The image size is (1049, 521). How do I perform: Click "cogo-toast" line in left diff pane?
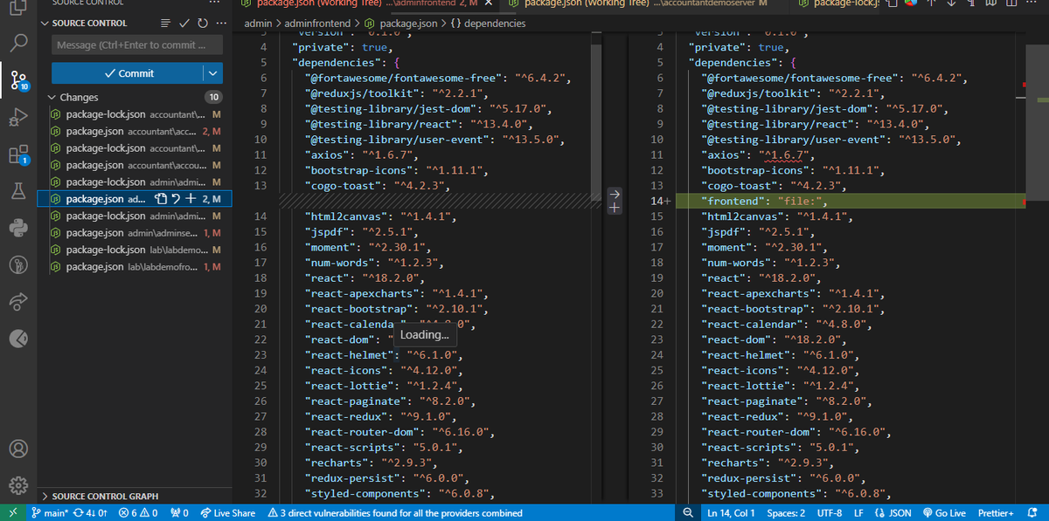coord(377,186)
